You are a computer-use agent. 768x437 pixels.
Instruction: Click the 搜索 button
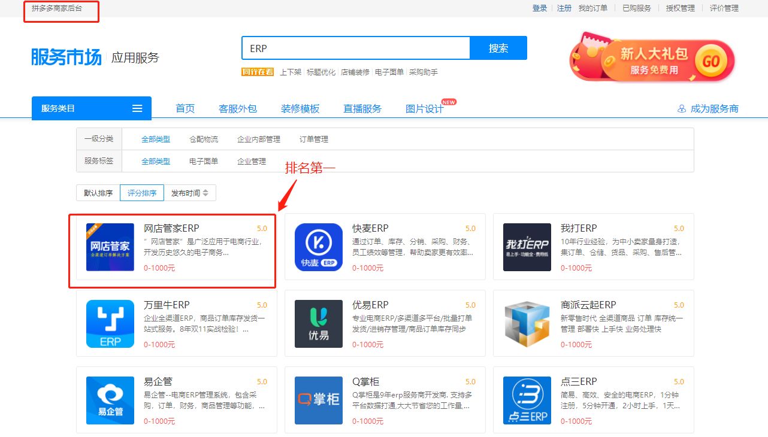[498, 48]
